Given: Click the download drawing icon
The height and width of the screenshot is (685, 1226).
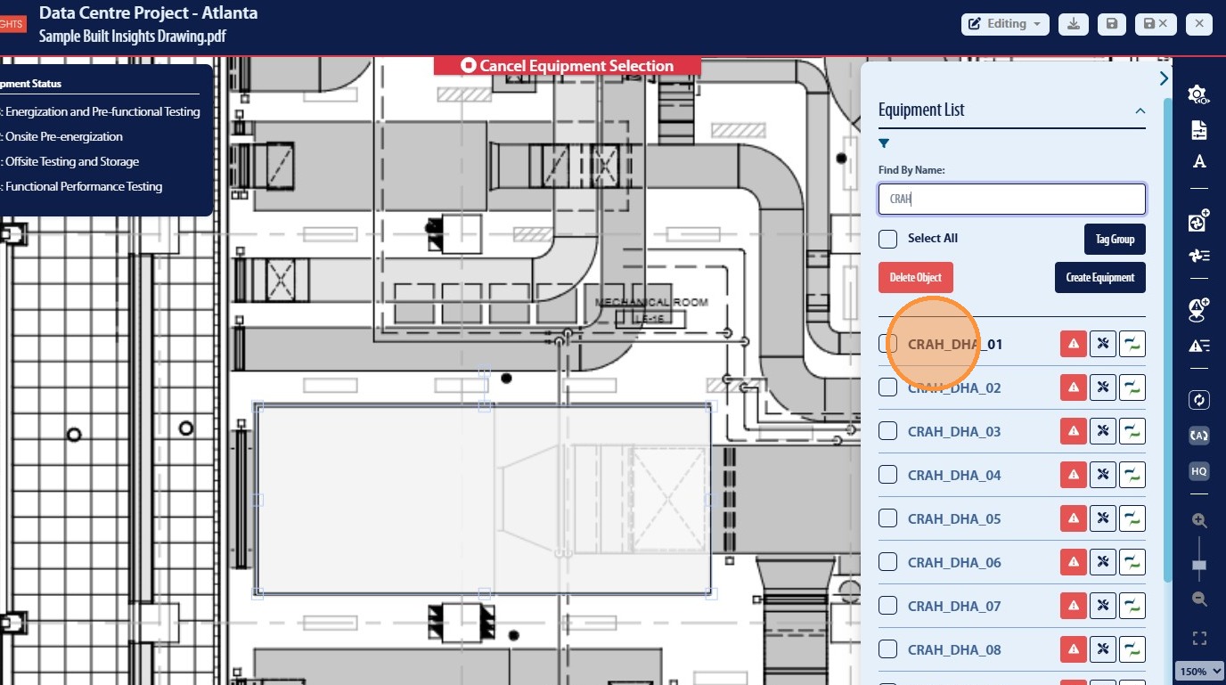Looking at the screenshot, I should coord(1074,24).
